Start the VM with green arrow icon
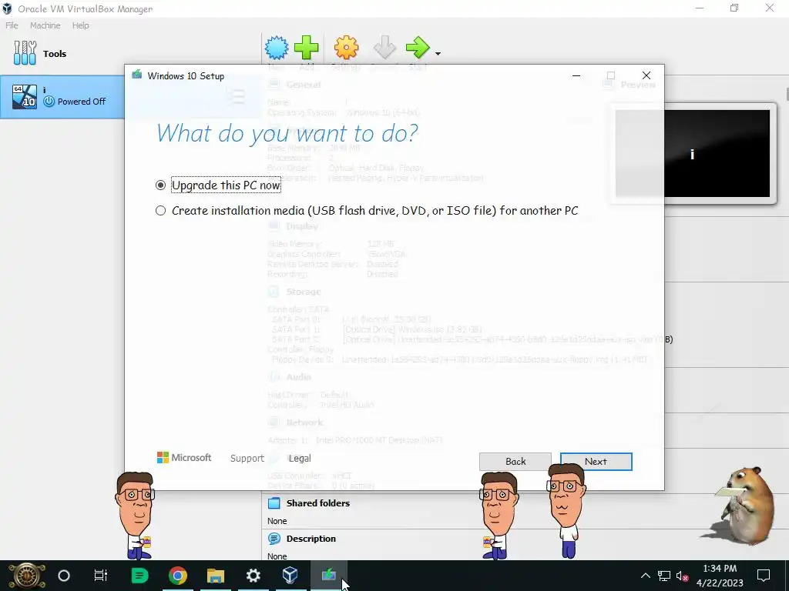789x591 pixels. [x=418, y=48]
